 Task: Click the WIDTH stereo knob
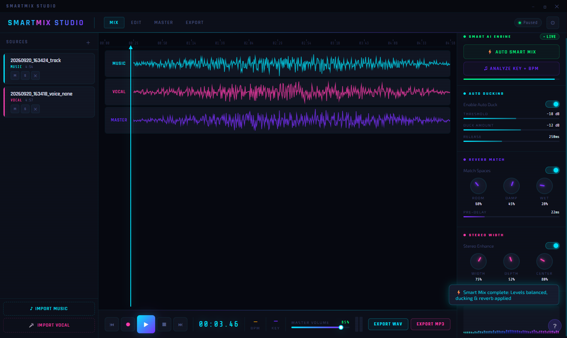click(478, 261)
